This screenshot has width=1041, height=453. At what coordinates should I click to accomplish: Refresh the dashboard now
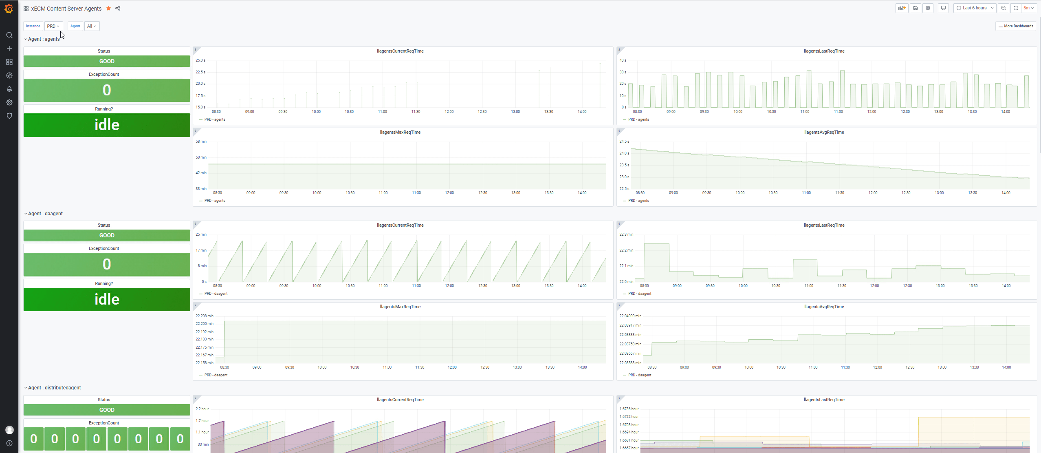tap(1016, 8)
